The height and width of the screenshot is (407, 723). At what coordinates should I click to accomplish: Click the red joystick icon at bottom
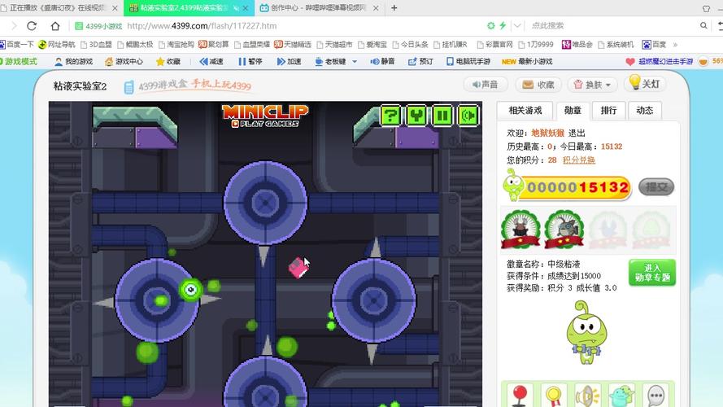click(520, 396)
